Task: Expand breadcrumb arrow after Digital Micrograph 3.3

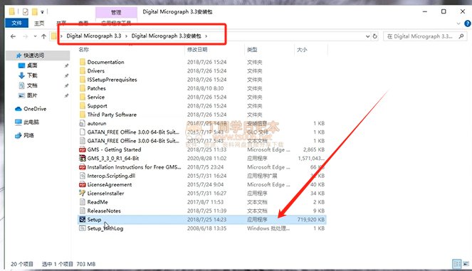Action: pyautogui.click(x=126, y=36)
